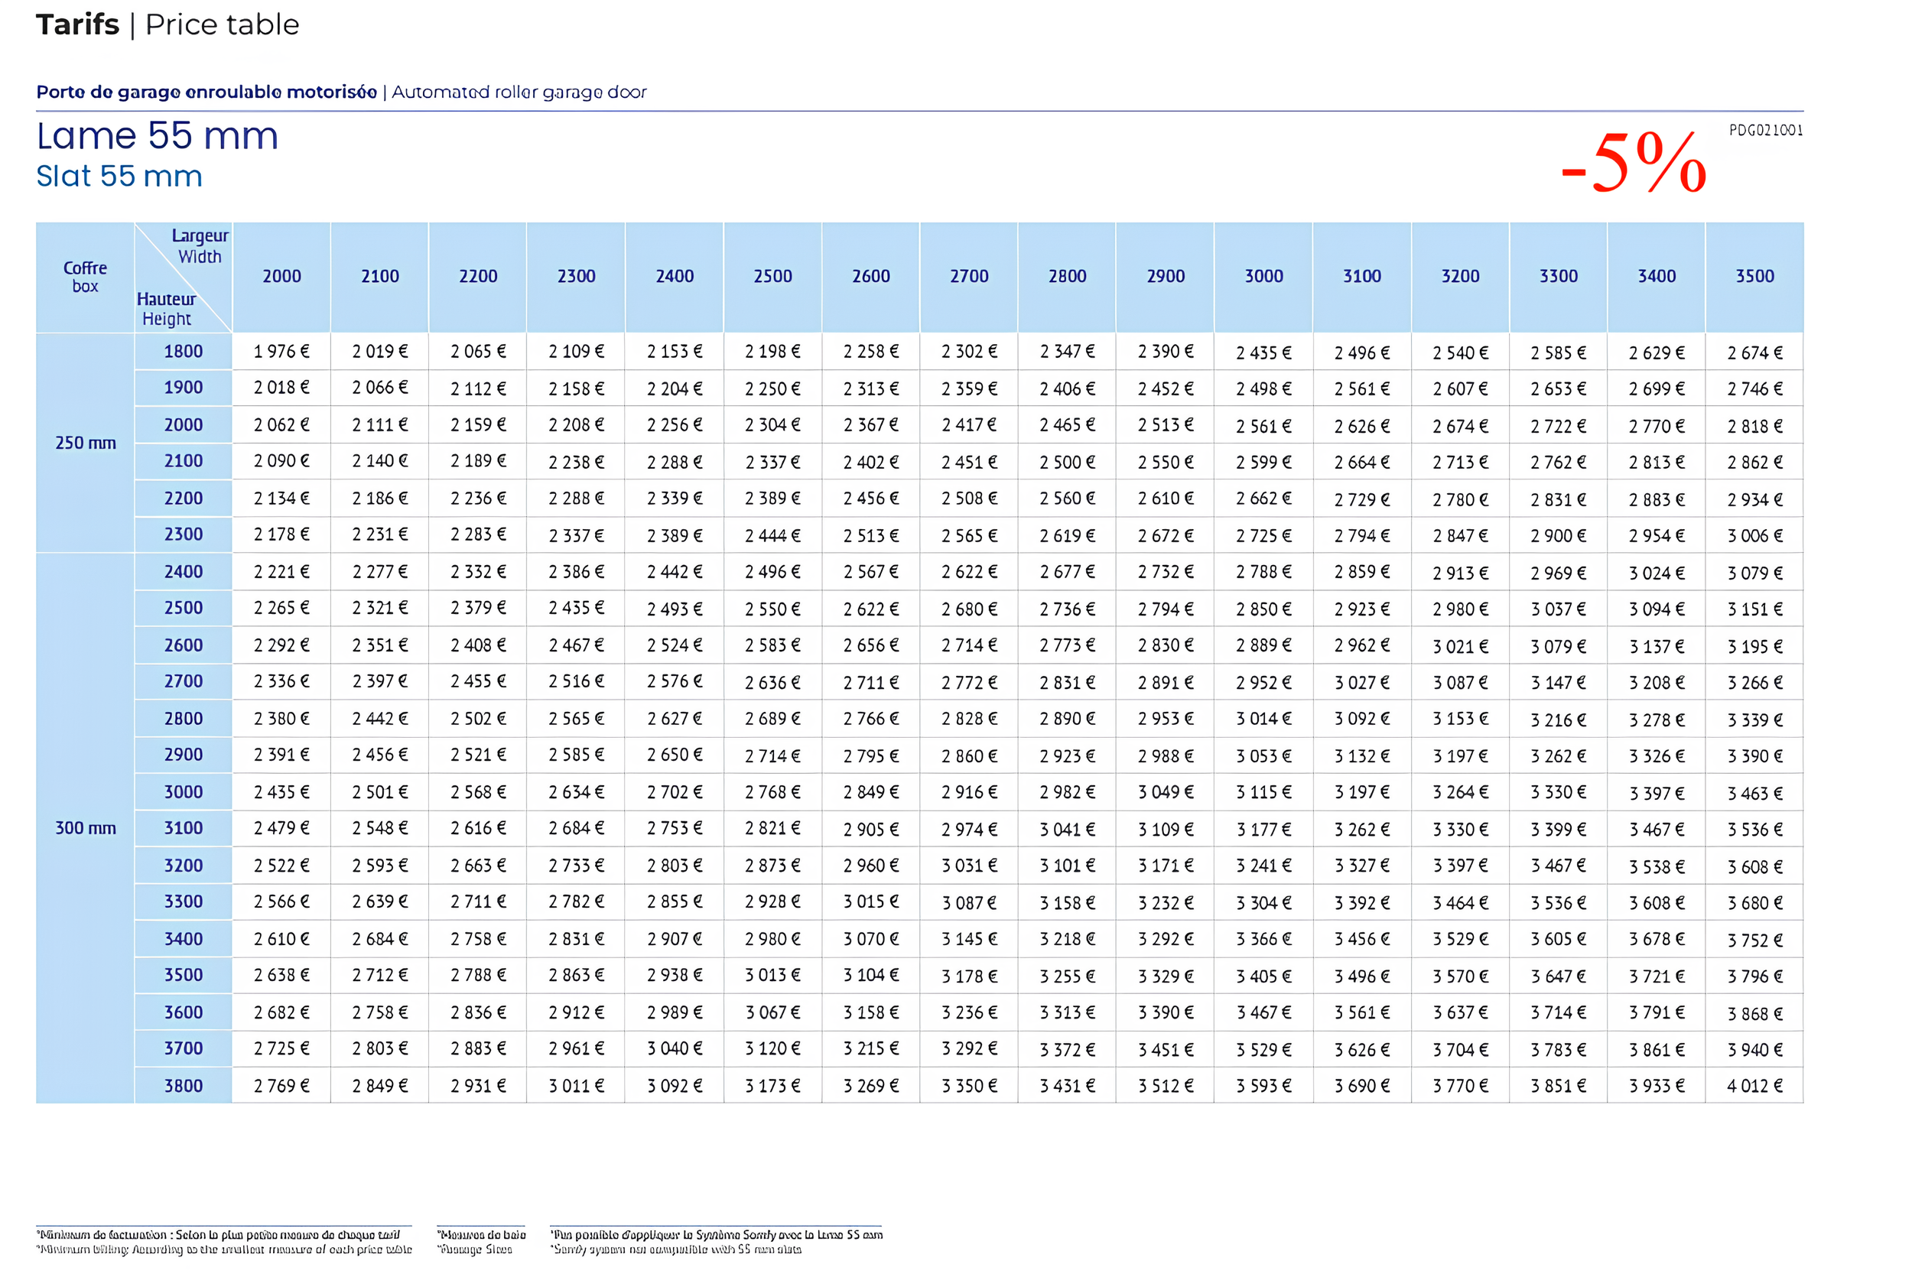Click the red -5% discount label
This screenshot has height=1280, width=1912.
click(1633, 164)
